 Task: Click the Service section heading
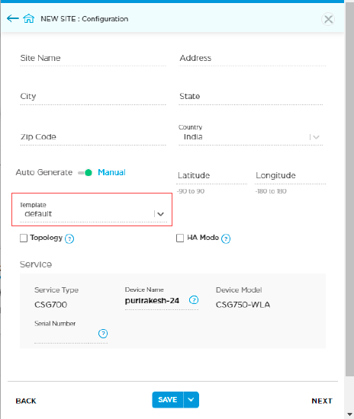click(36, 264)
